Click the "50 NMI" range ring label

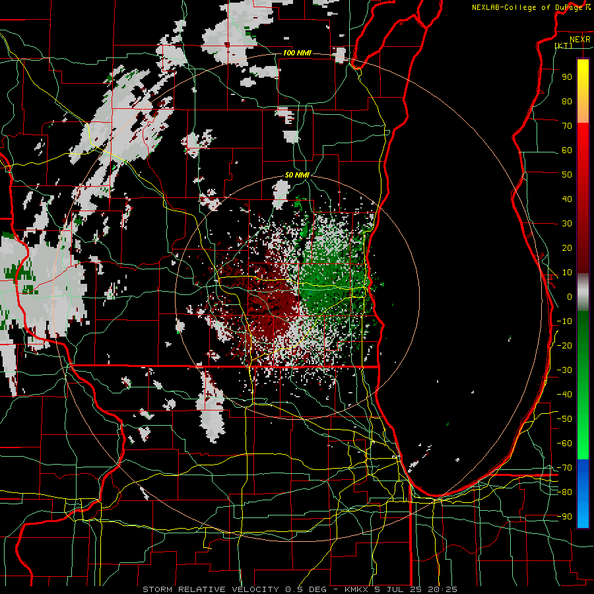(x=297, y=175)
